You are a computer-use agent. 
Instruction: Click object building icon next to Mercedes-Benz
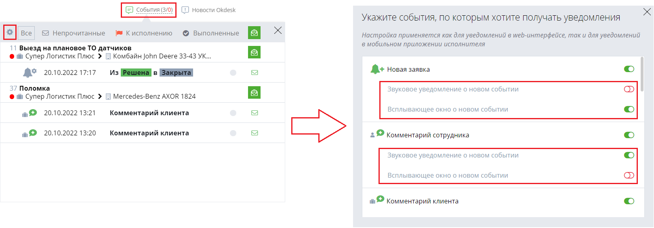pyautogui.click(x=108, y=97)
